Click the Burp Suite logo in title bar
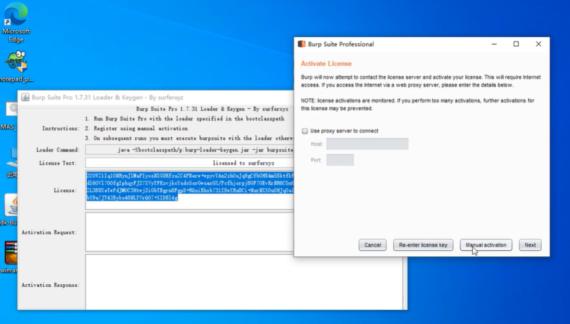Viewport: 570px width, 324px height. pyautogui.click(x=301, y=44)
